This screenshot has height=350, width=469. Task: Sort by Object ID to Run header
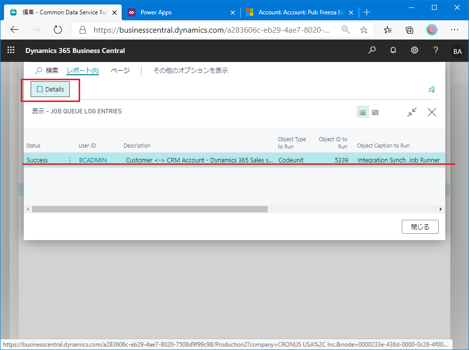(x=333, y=143)
